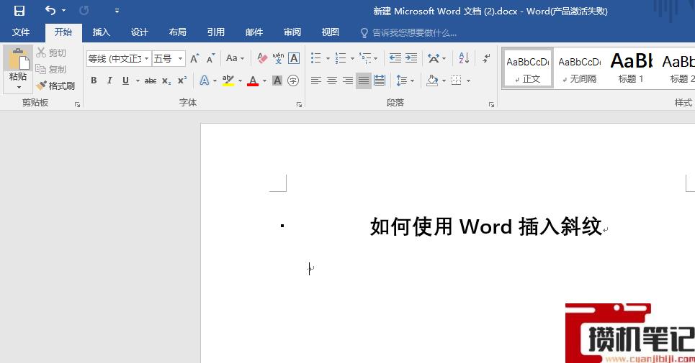Open borders tool
This screenshot has height=363, width=695.
[x=457, y=81]
